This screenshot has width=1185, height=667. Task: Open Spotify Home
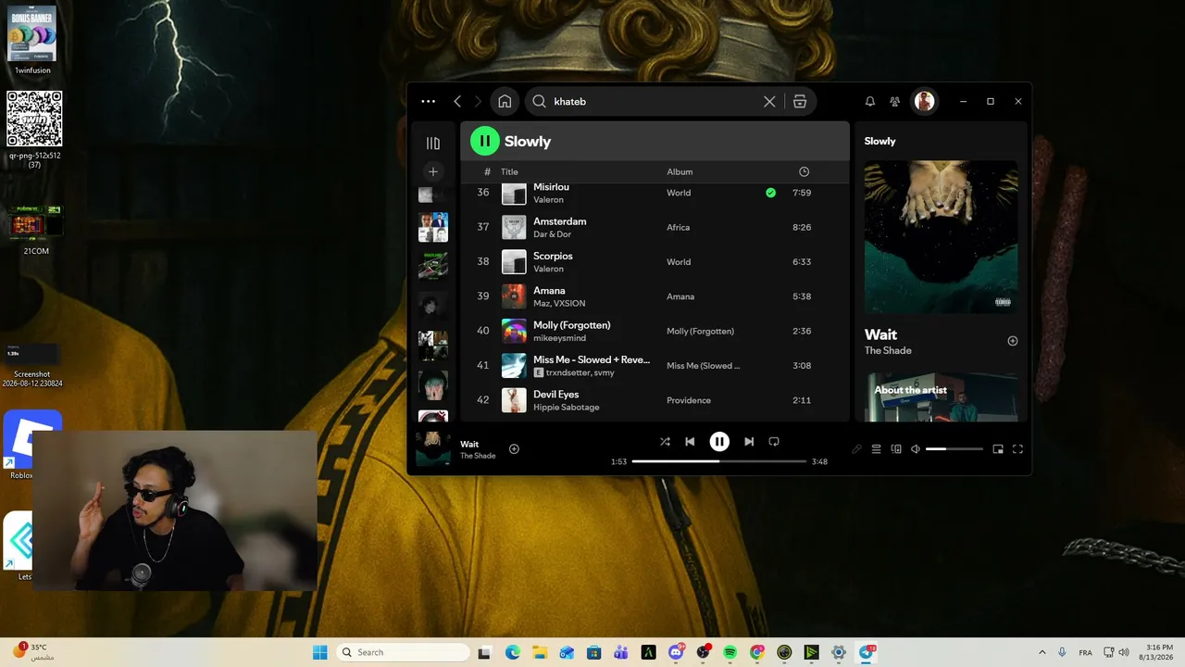click(505, 102)
